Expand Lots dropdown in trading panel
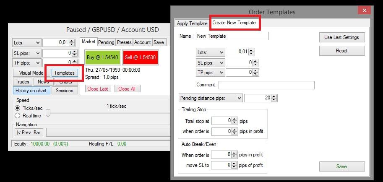383x182 pixels. (x=27, y=42)
